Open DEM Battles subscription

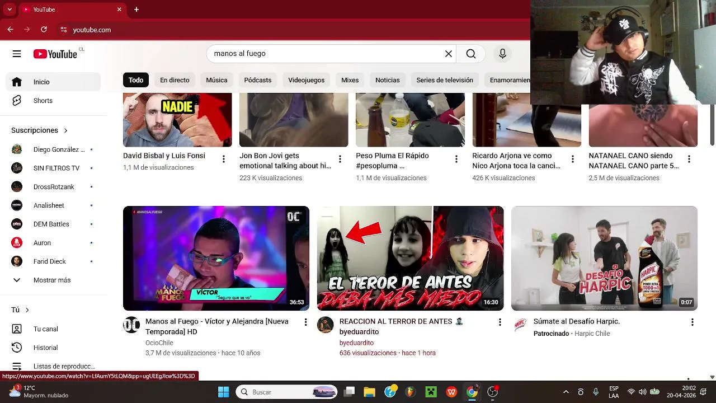53,224
